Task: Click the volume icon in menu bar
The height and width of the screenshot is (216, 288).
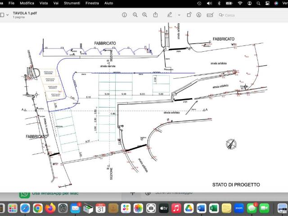Action: (x=209, y=3)
